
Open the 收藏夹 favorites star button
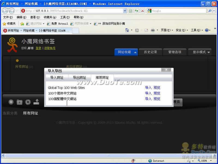(9, 24)
